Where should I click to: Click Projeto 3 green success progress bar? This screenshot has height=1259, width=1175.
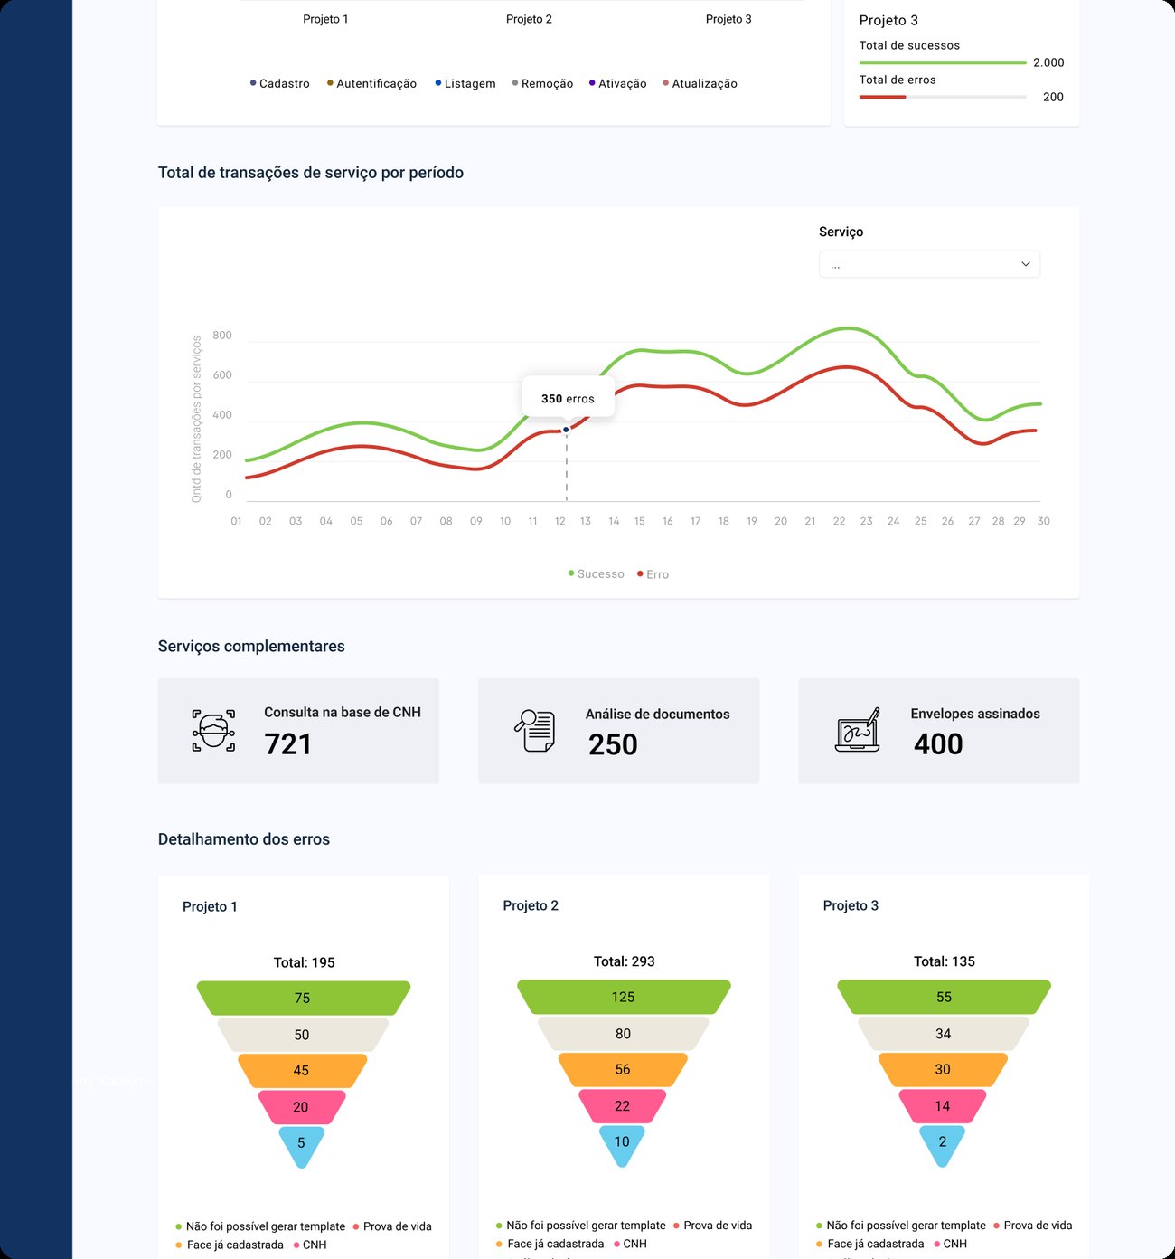pyautogui.click(x=943, y=62)
